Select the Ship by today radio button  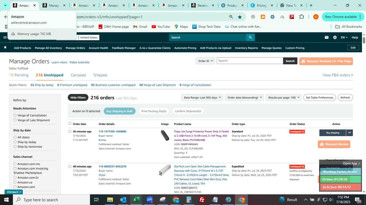[15, 142]
